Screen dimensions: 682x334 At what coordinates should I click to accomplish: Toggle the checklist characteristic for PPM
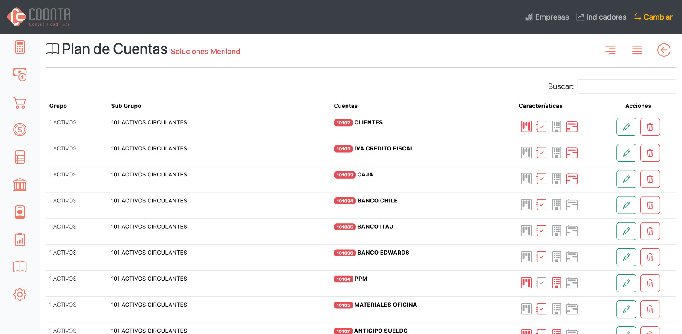pyautogui.click(x=541, y=283)
